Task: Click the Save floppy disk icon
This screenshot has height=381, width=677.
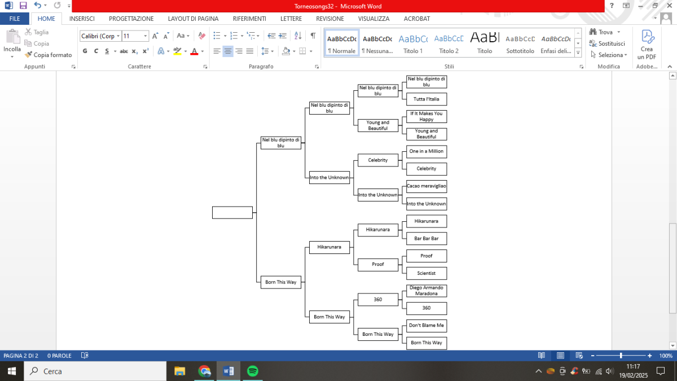Action: pyautogui.click(x=23, y=6)
